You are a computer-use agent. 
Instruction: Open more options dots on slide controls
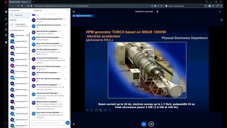(110, 110)
